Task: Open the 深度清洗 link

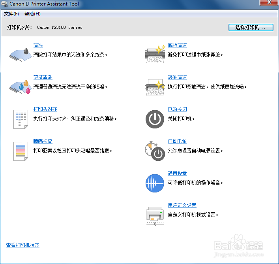Action: click(43, 77)
